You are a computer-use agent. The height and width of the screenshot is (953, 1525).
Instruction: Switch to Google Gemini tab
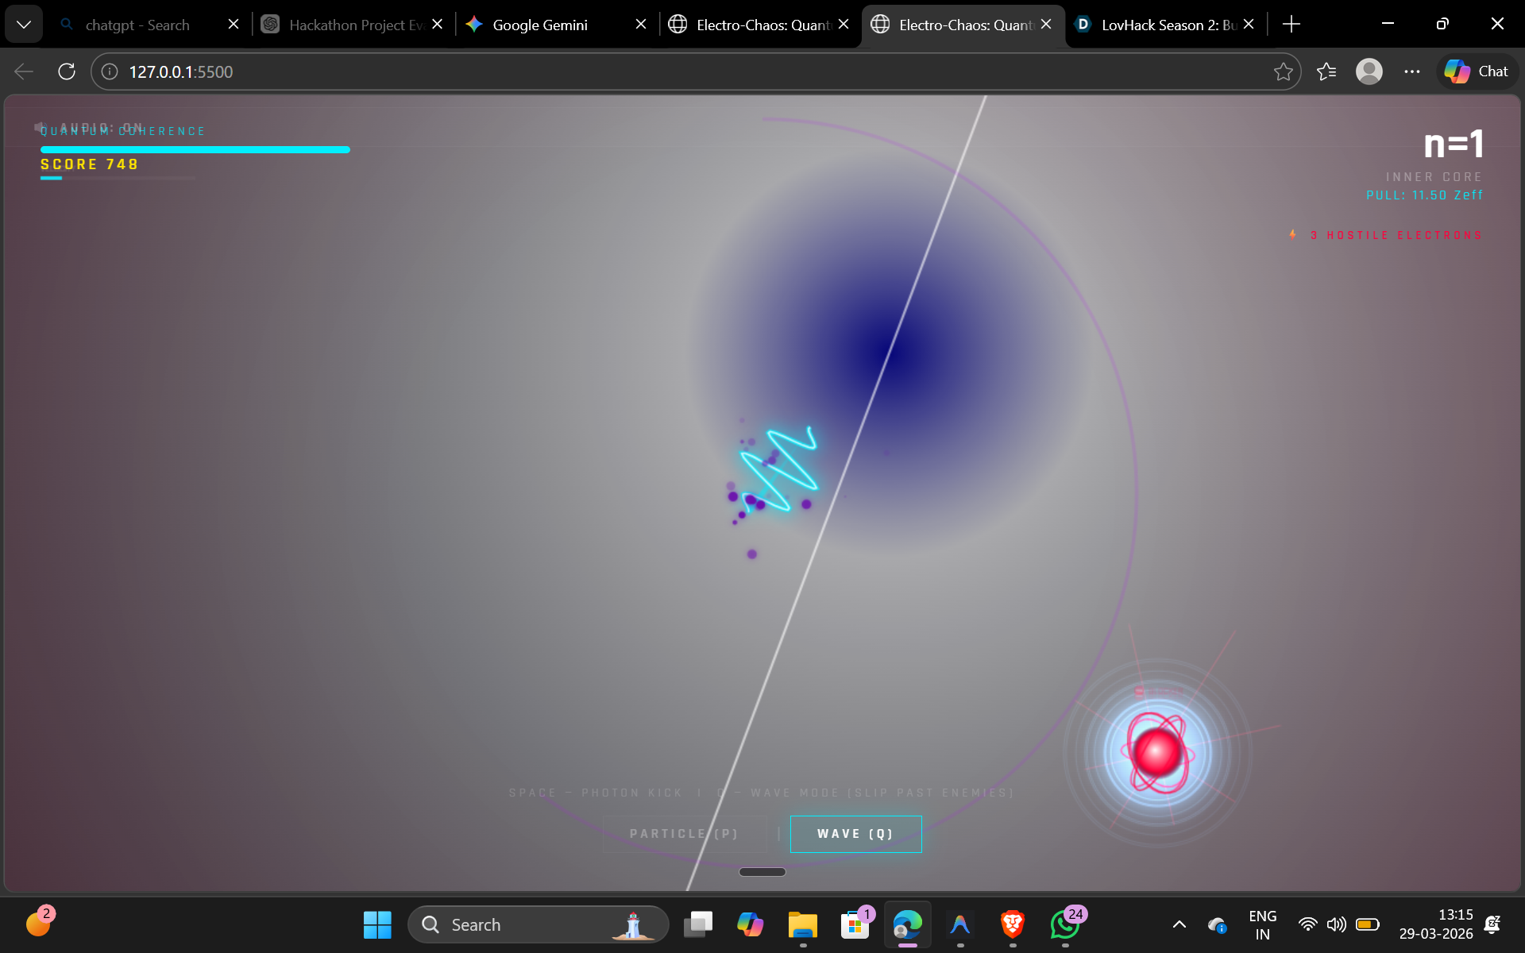(x=540, y=25)
